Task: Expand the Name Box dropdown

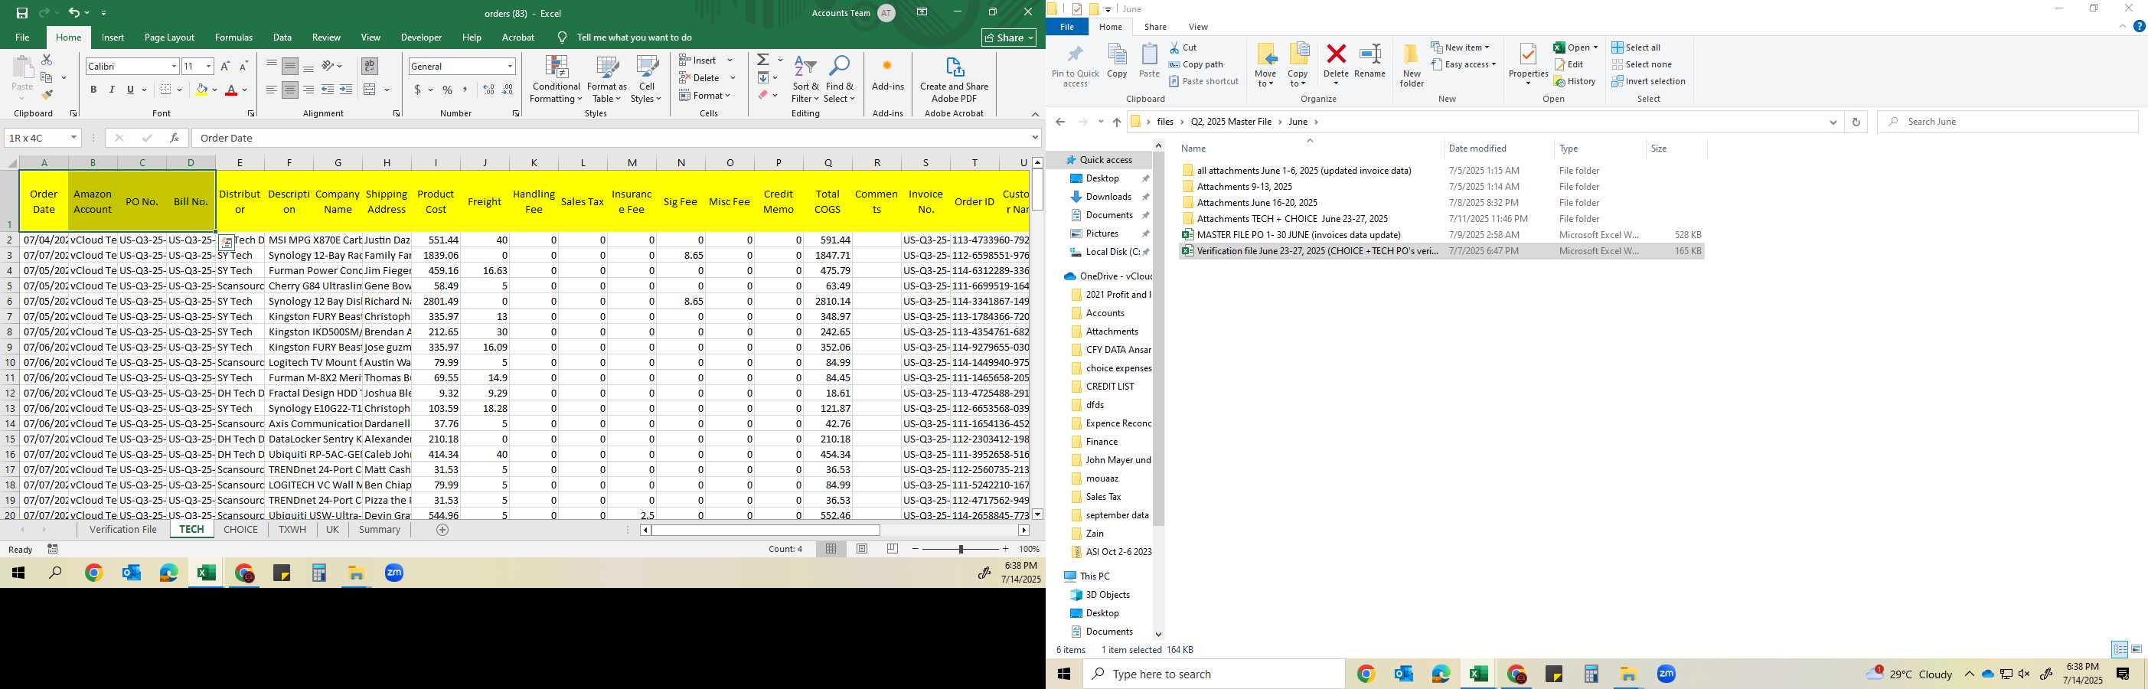Action: tap(73, 138)
